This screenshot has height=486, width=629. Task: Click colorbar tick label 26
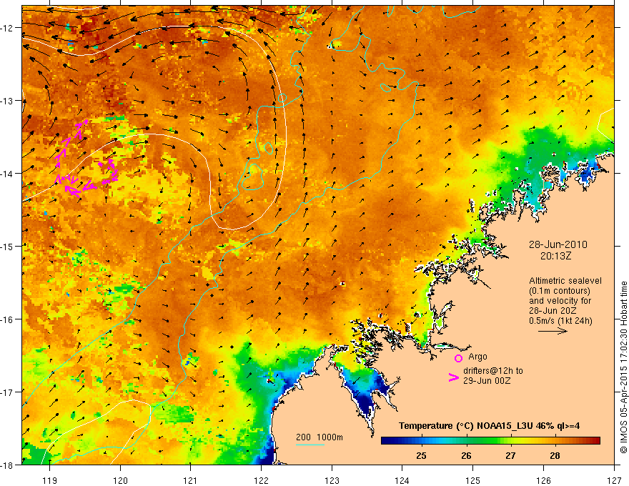(x=466, y=456)
